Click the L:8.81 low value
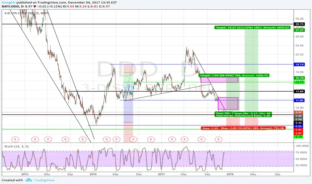Image resolution: width=312 pixels, height=184 pixels. point(92,6)
